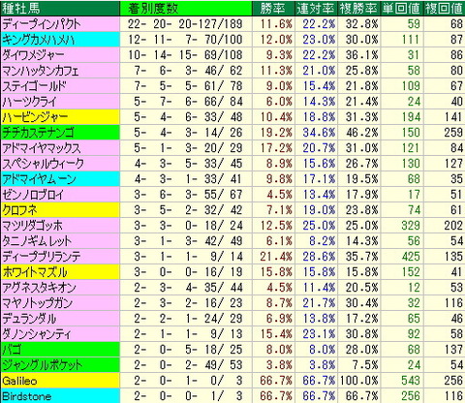Click the 複回値 column header
This screenshot has height=403, width=465.
point(445,9)
